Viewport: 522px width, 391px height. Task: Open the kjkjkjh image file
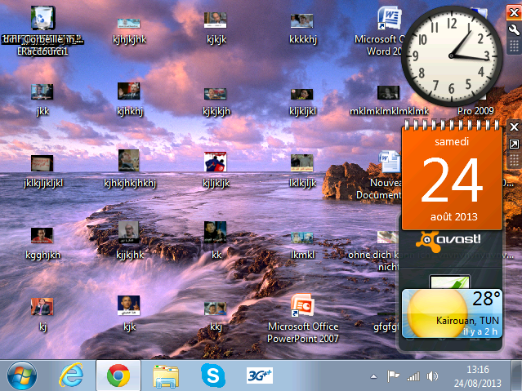coord(216,94)
